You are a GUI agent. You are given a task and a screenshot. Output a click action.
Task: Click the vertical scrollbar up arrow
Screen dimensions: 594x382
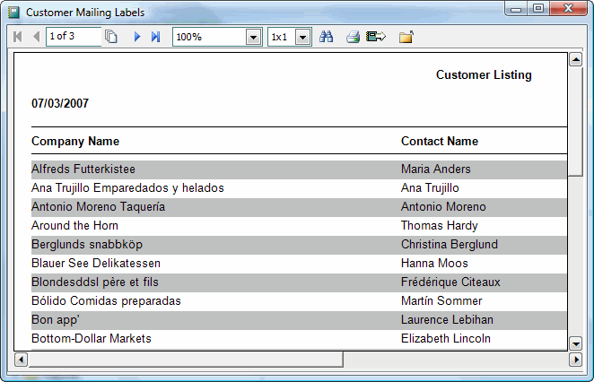coord(576,60)
